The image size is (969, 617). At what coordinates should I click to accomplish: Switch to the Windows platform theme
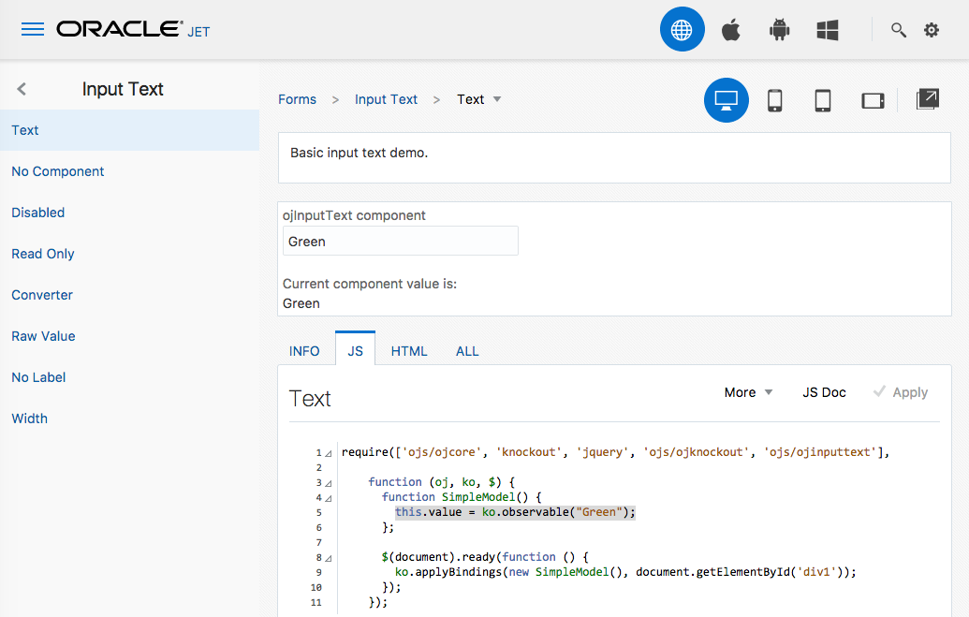click(x=827, y=30)
